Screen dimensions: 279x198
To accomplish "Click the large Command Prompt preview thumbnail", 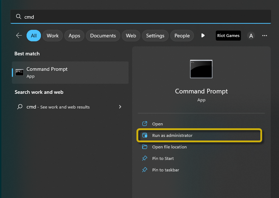I will 201,69.
